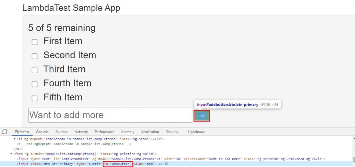Check the Second Item checkbox
Viewport: 355px width, 167px height.
(x=35, y=56)
